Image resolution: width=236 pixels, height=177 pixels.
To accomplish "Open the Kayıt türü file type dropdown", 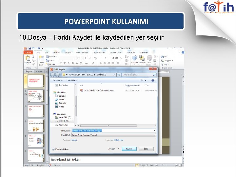I will (x=113, y=135).
